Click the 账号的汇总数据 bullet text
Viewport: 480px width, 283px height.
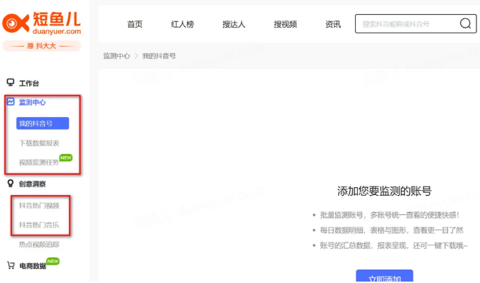[394, 245]
